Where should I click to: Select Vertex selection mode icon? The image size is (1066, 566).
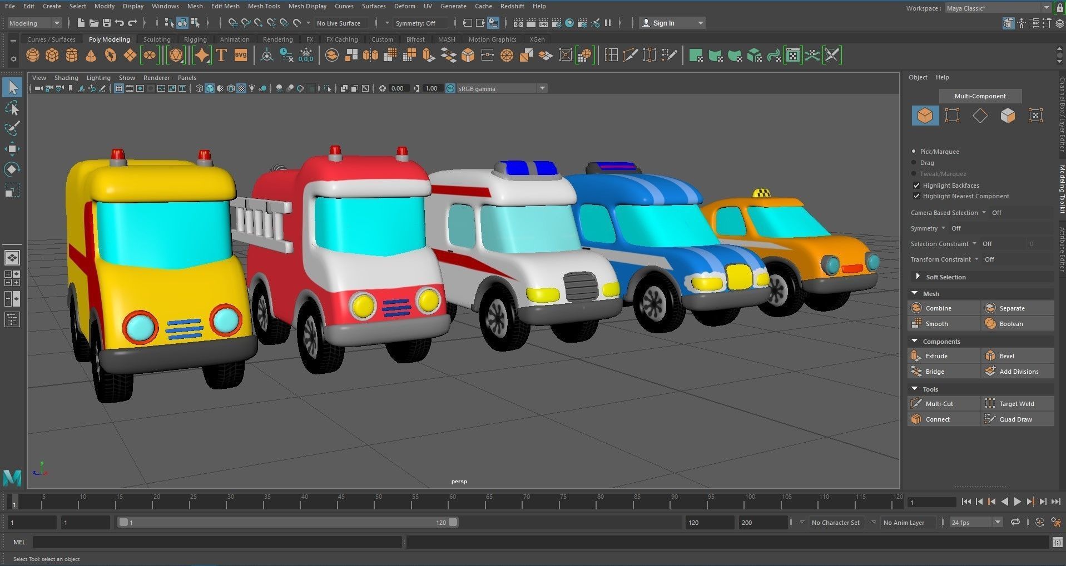pyautogui.click(x=952, y=116)
